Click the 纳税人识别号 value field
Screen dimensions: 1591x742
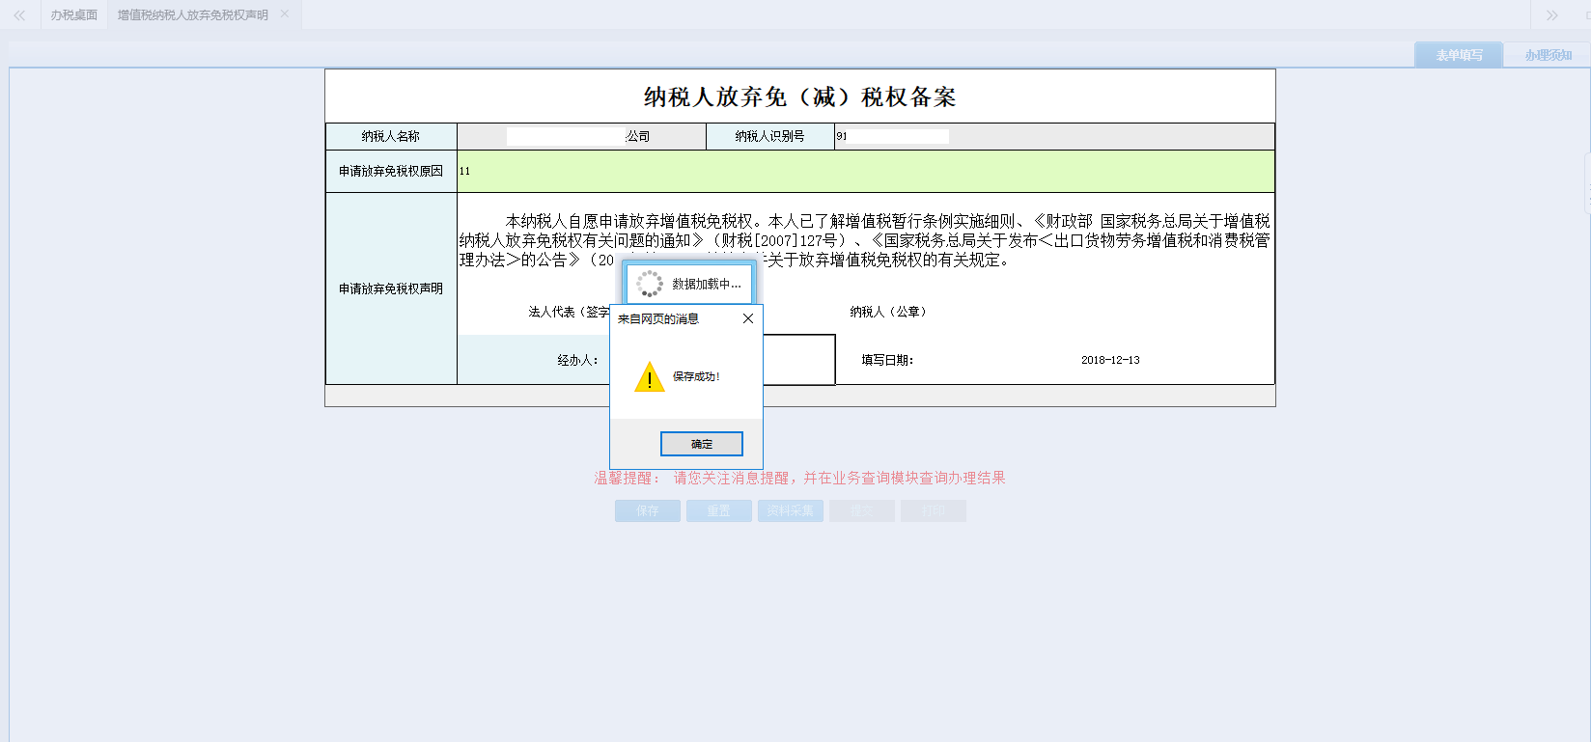tap(1054, 136)
